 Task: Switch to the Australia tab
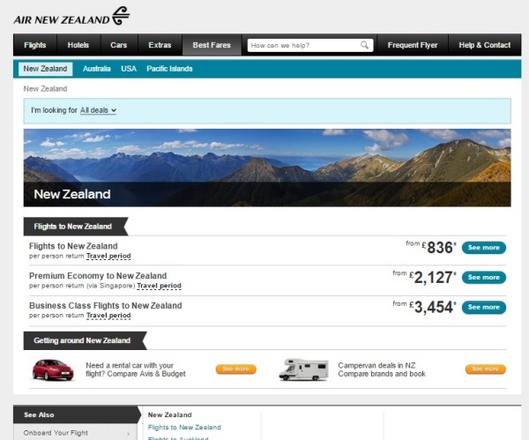tap(97, 69)
